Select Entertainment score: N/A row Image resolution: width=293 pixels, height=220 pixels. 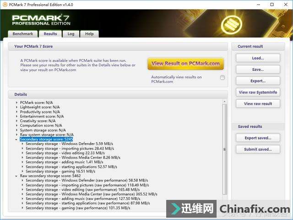tap(42, 116)
